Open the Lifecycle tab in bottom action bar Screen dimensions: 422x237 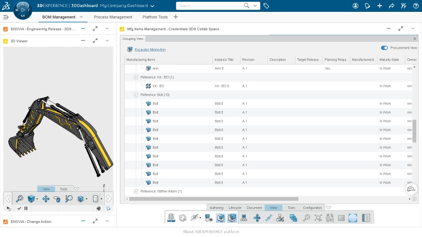coord(235,208)
